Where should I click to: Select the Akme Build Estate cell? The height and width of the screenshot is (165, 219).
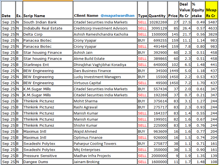coord(105,58)
